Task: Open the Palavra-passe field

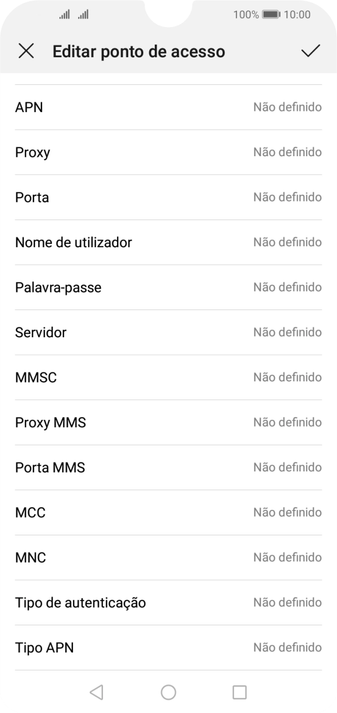Action: tap(168, 287)
